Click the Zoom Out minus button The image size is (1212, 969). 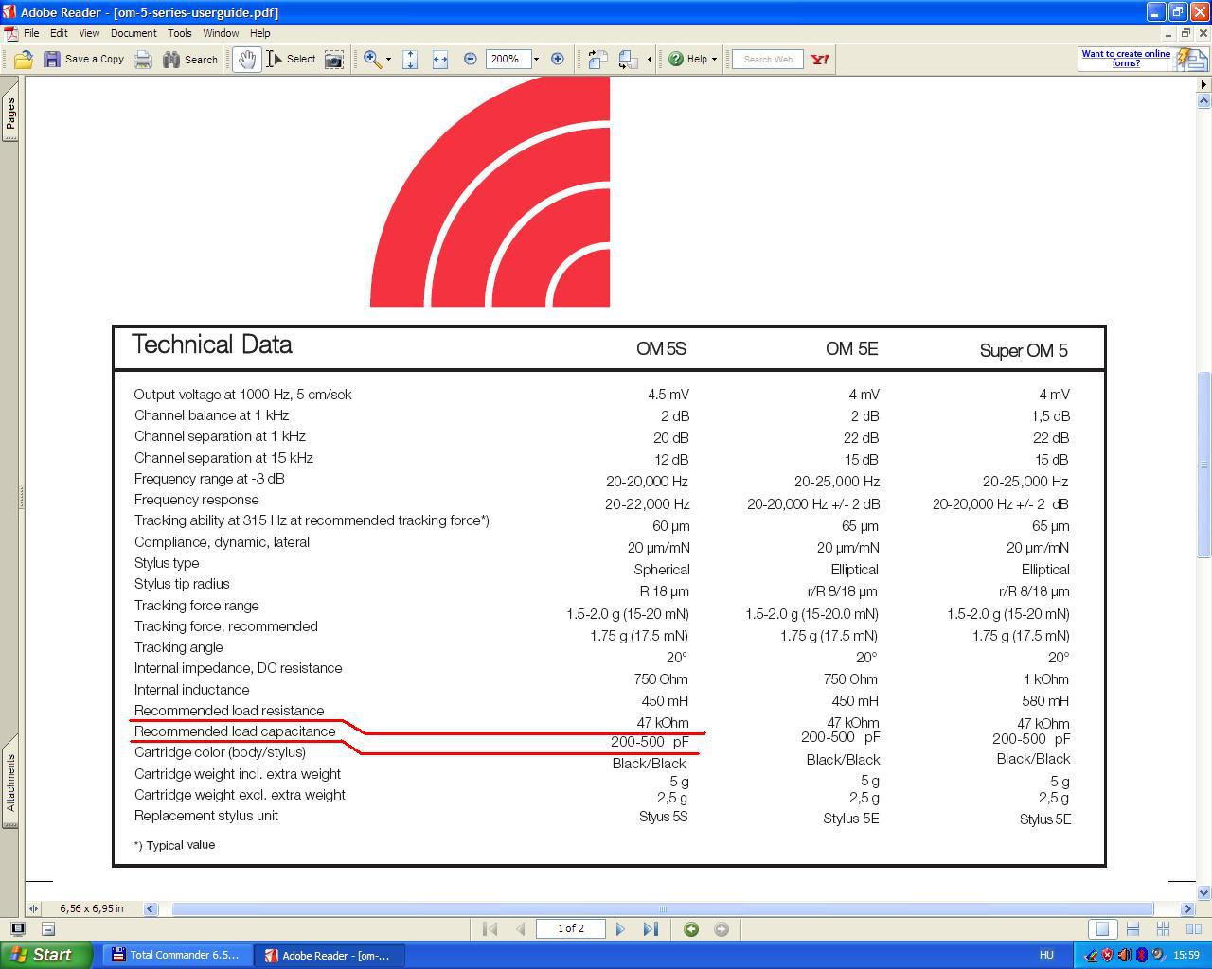point(471,59)
